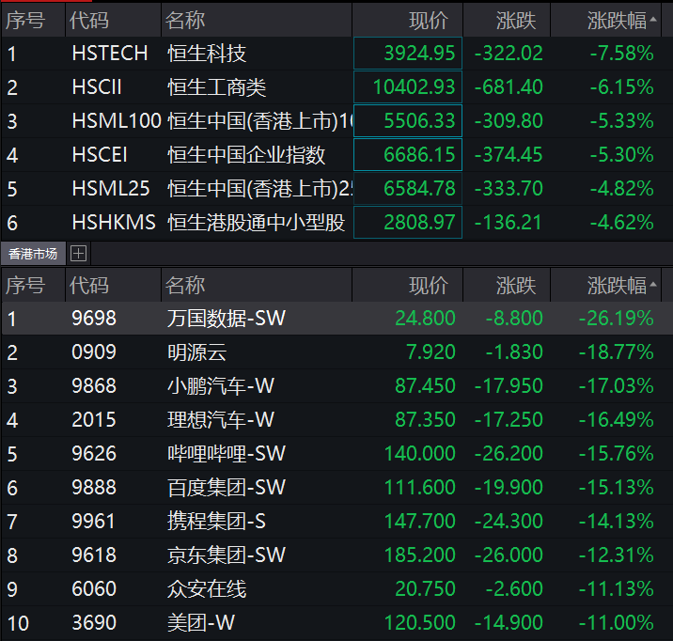Click stock code 6060
The image size is (673, 641).
(x=94, y=589)
